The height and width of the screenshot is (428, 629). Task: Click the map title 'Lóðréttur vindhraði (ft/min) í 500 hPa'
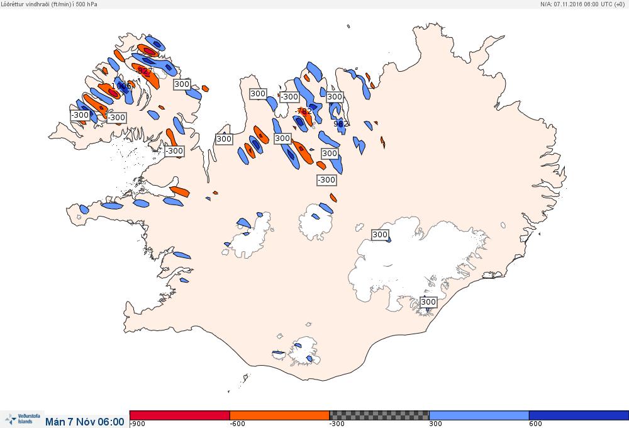(x=49, y=4)
